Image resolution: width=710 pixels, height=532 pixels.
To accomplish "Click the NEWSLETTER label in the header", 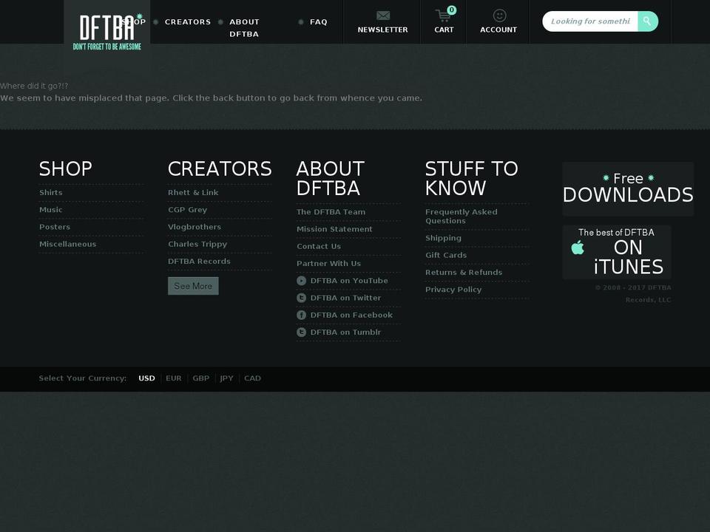I will [382, 30].
